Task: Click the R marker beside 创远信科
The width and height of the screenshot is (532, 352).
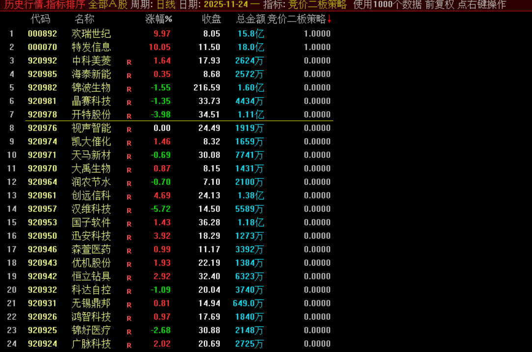Action: 129,197
